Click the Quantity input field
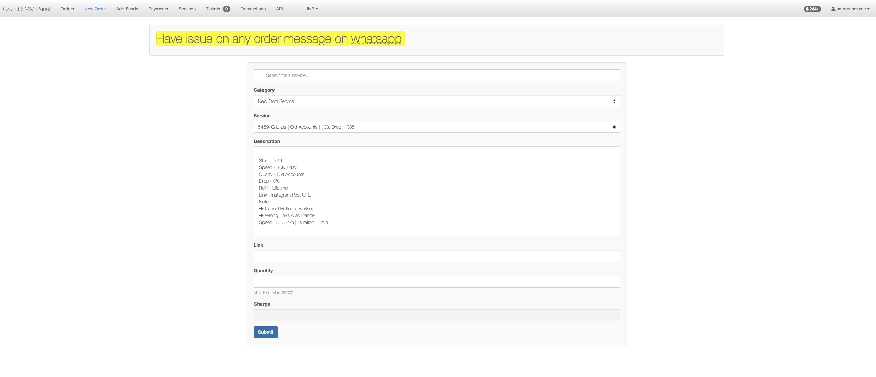 coord(436,282)
